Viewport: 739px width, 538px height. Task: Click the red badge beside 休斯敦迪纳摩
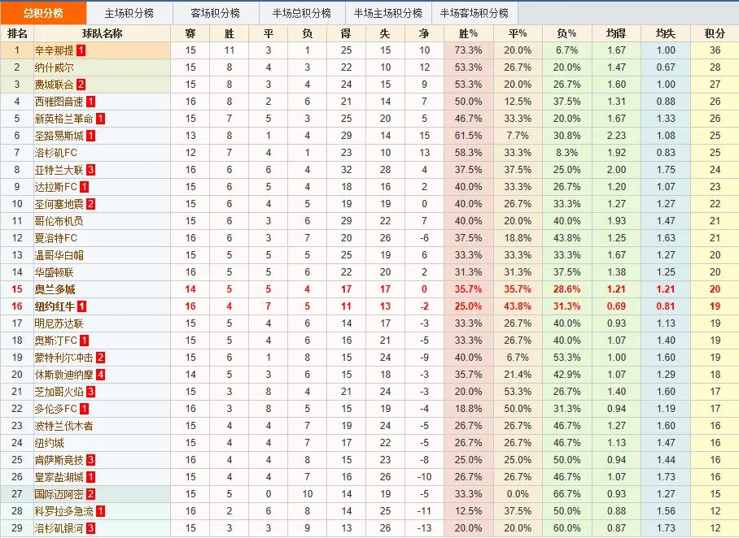tap(100, 375)
